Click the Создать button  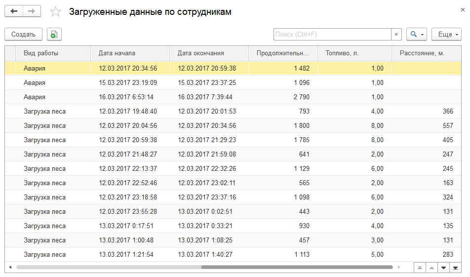coord(23,34)
